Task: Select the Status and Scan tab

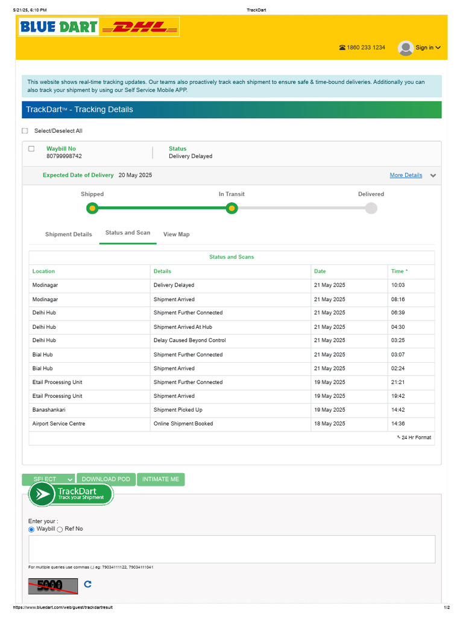Action: 128,233
